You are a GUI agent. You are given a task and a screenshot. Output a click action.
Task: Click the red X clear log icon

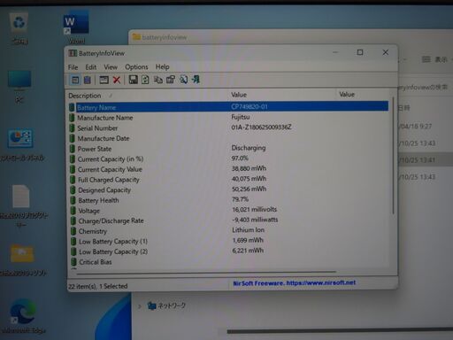click(x=117, y=80)
